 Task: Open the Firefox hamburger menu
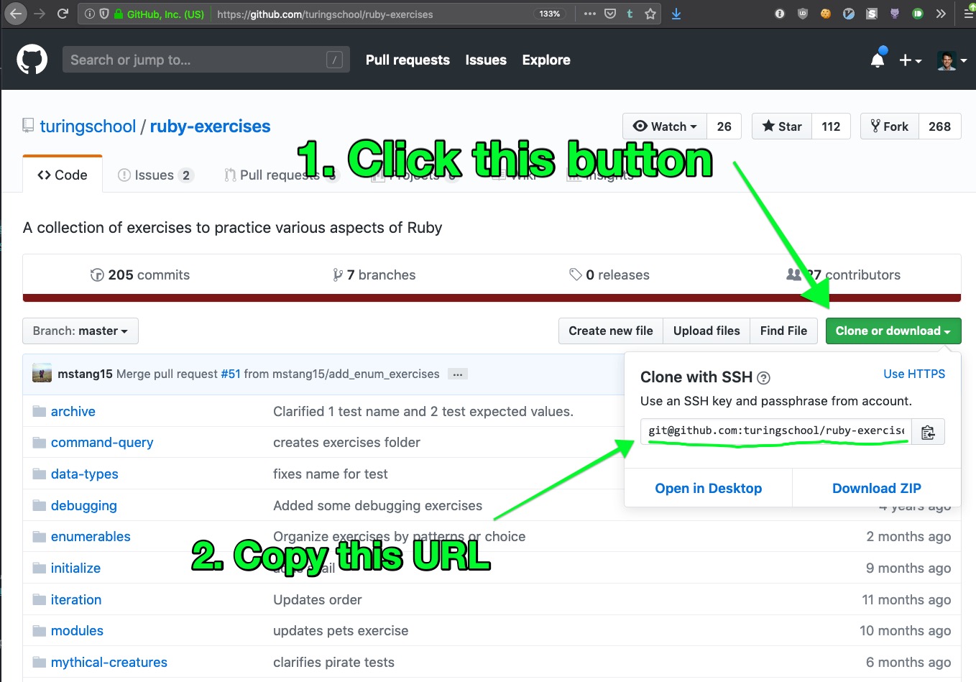[968, 14]
